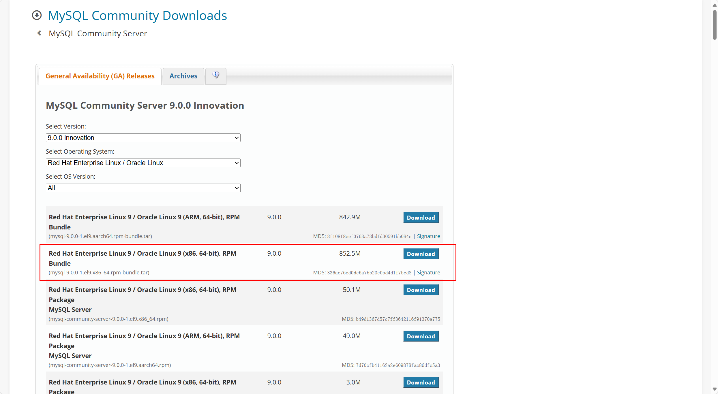The width and height of the screenshot is (718, 394).
Task: Download the 49.0M ARM MySQL Server package
Action: coord(421,336)
